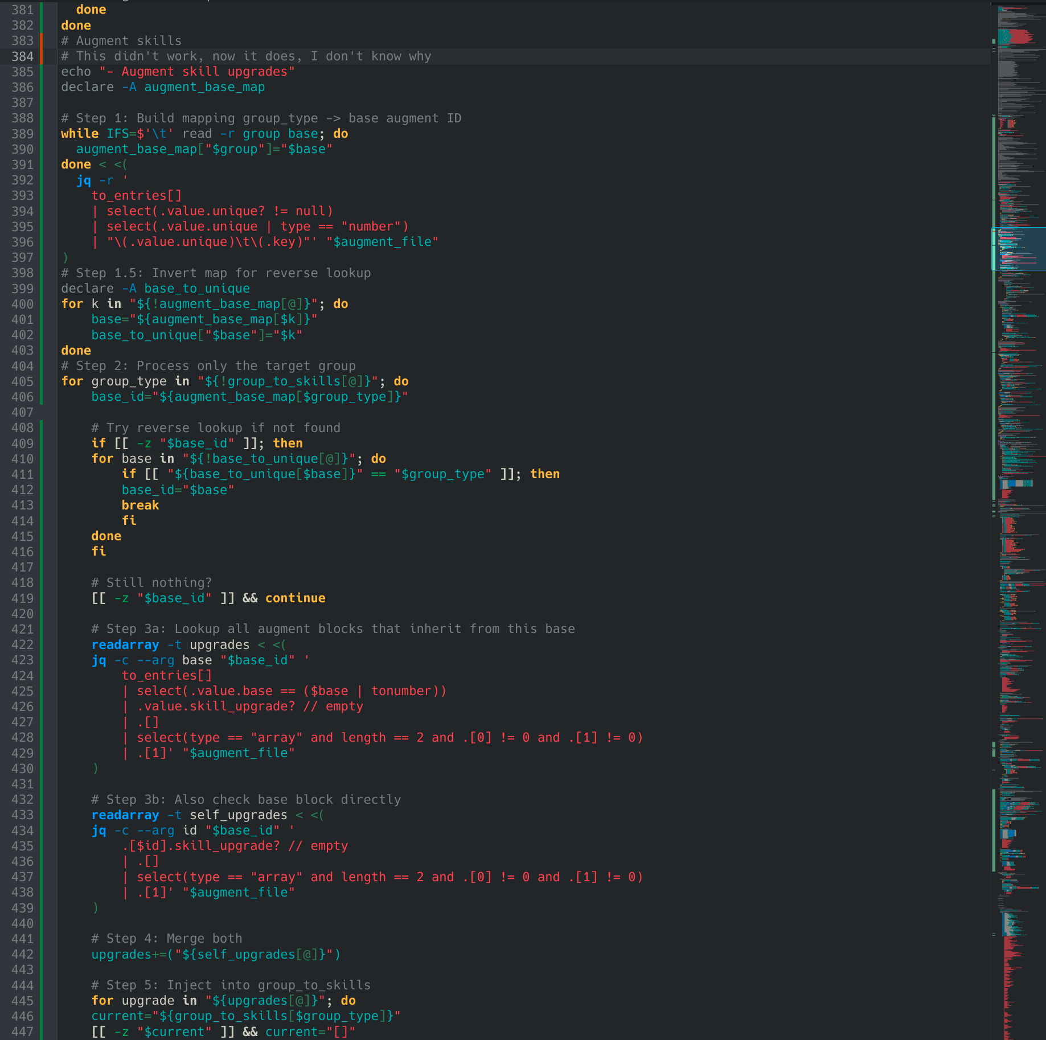The image size is (1046, 1040).
Task: Click 'Step 3b: Also check base block' comment
Action: [246, 800]
